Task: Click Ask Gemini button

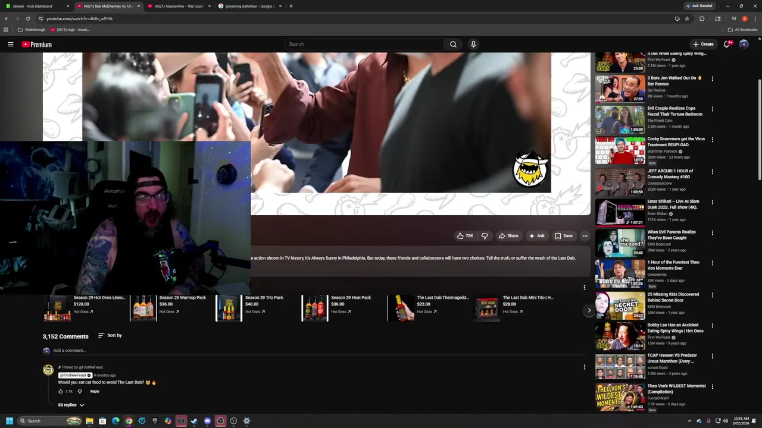Action: point(699,6)
